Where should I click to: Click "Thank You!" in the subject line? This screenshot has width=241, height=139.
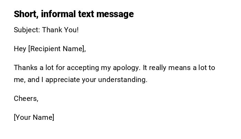pos(61,30)
